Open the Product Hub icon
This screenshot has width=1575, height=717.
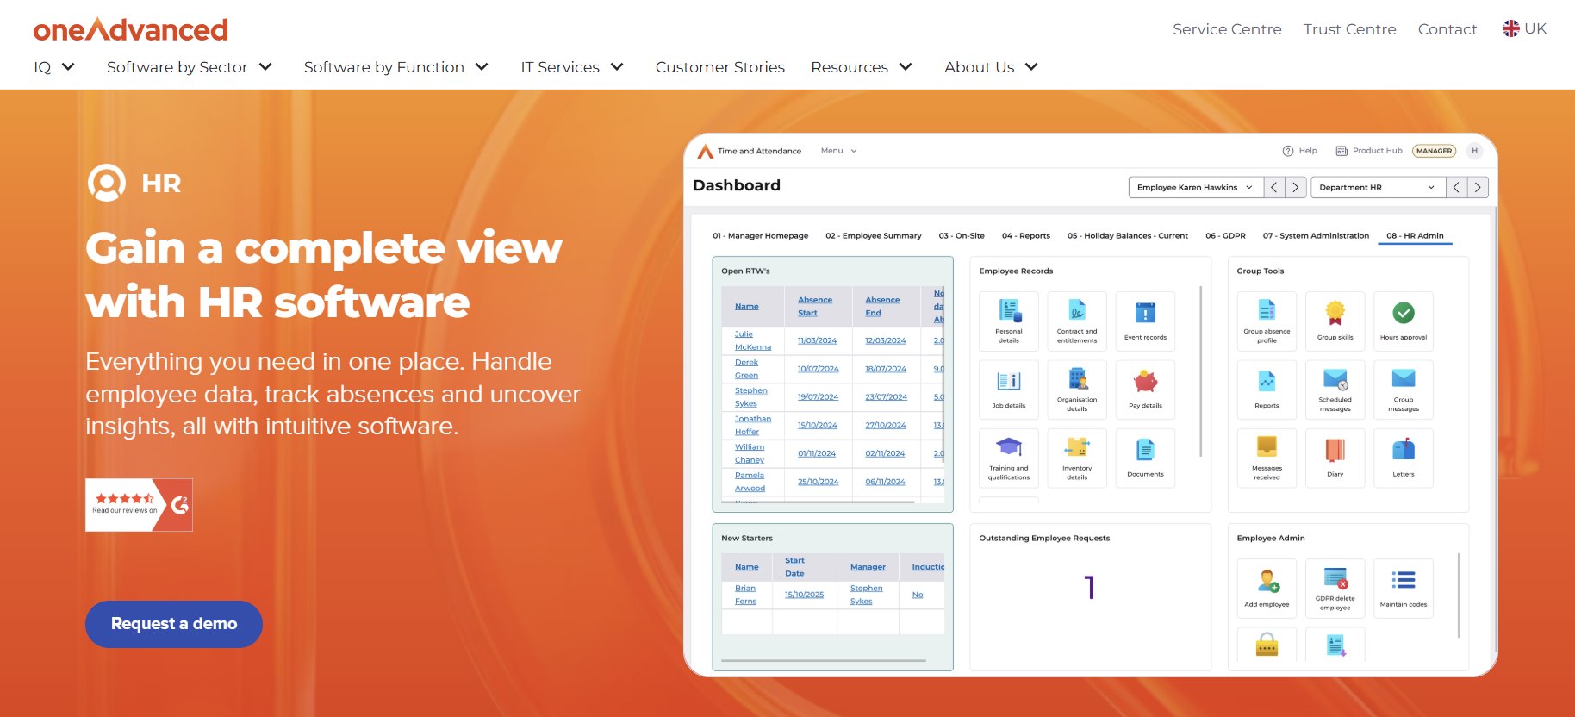1342,151
